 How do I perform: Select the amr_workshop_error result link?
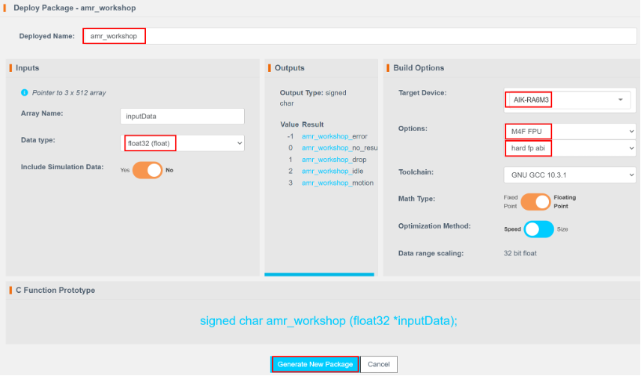pos(335,136)
